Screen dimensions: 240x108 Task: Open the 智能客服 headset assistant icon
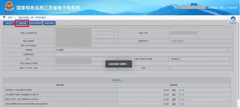pos(233,19)
